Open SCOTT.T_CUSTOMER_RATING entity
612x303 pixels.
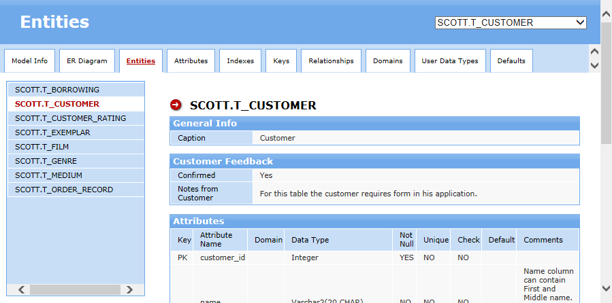click(70, 118)
